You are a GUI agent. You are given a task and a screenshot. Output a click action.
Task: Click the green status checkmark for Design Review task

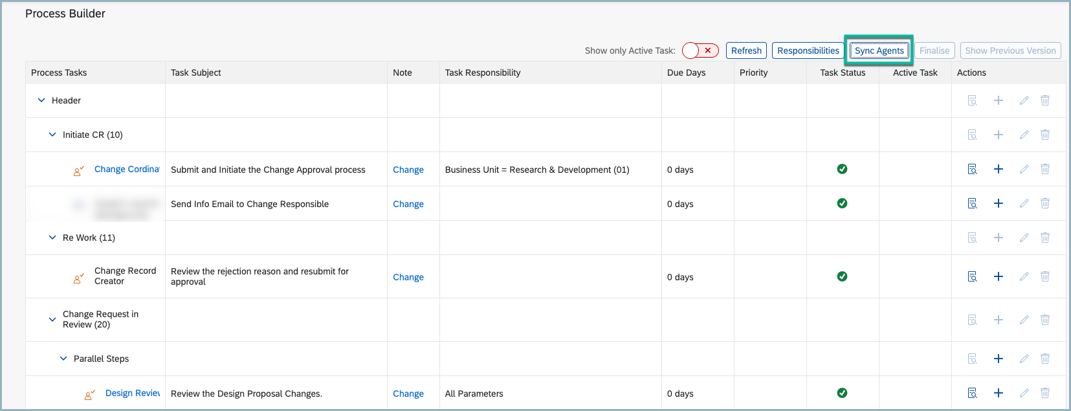click(842, 393)
